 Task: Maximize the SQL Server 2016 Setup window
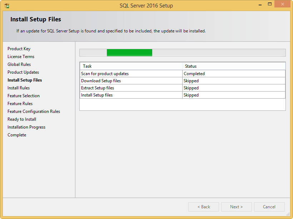click(x=270, y=4)
